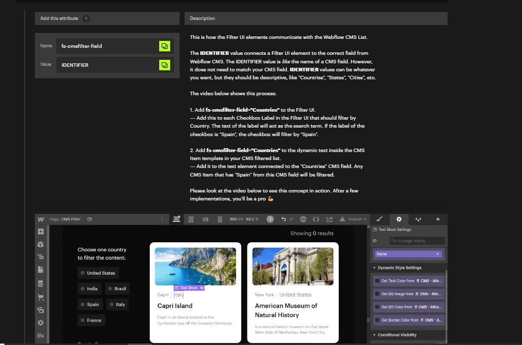The height and width of the screenshot is (345, 522).
Task: Open the Finsweet {fs extension panel
Action: 40,336
